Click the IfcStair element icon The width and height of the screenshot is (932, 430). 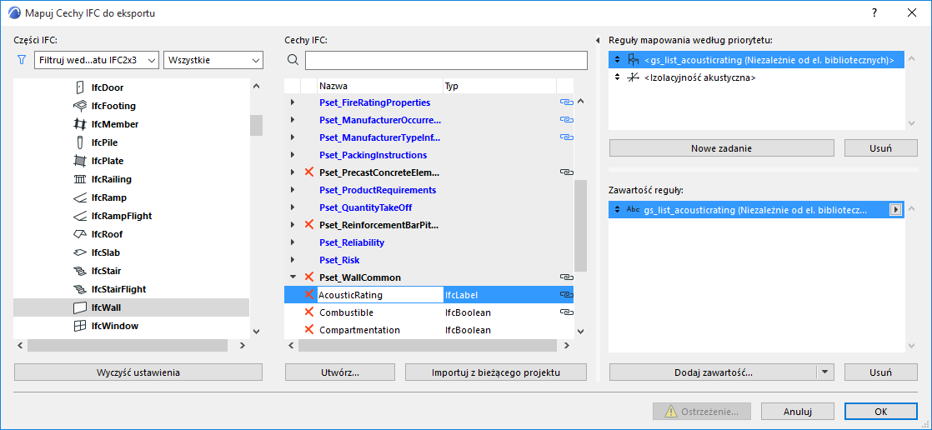pyautogui.click(x=80, y=271)
